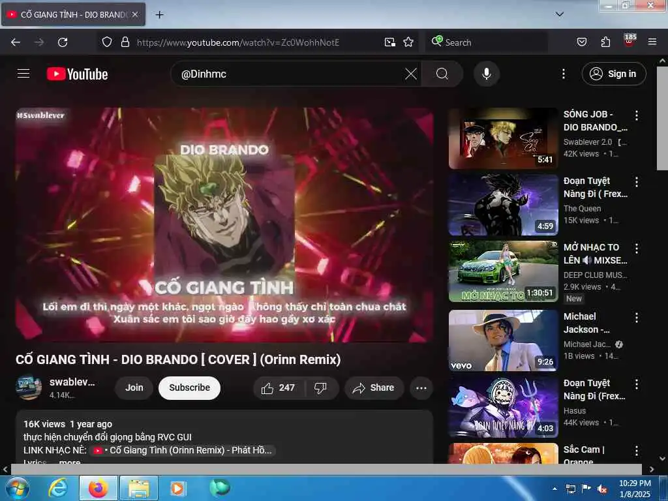Open Đoạn Tuyệt Nàng Đi The Queen thumbnail
Screen dimensions: 668x501
pos(503,204)
